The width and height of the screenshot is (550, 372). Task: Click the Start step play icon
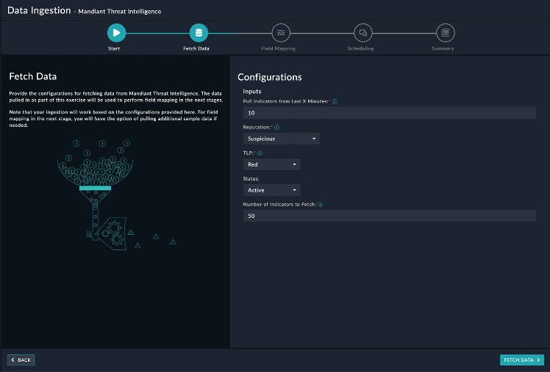[x=115, y=32]
